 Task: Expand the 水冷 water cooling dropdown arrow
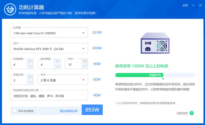pyautogui.click(x=83, y=80)
